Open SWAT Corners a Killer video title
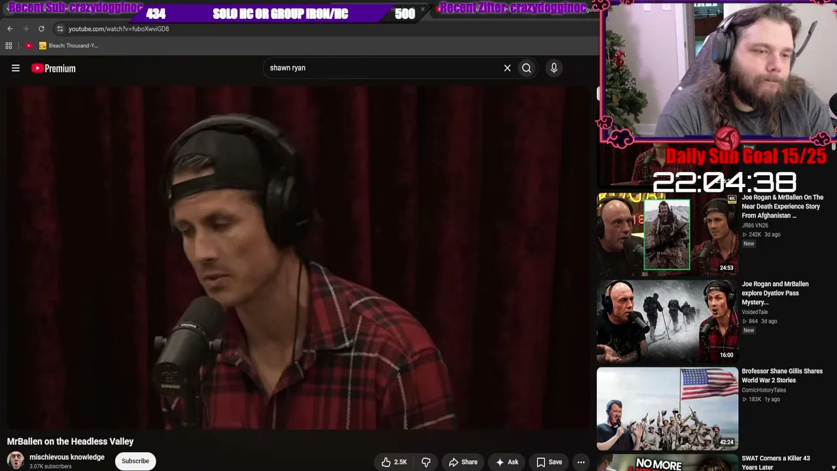 coord(776,462)
